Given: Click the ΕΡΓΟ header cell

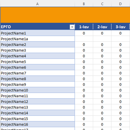Looking at the screenshot, I should pos(37,27).
